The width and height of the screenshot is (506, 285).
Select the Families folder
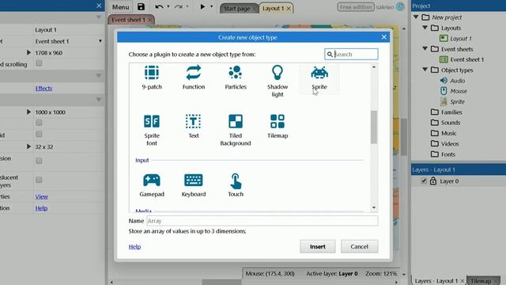tap(451, 112)
